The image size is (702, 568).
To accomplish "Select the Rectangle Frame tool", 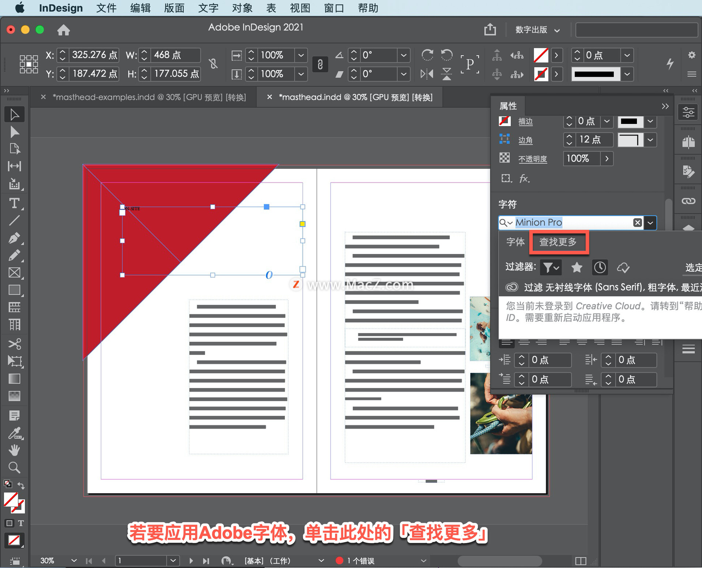I will tap(14, 273).
